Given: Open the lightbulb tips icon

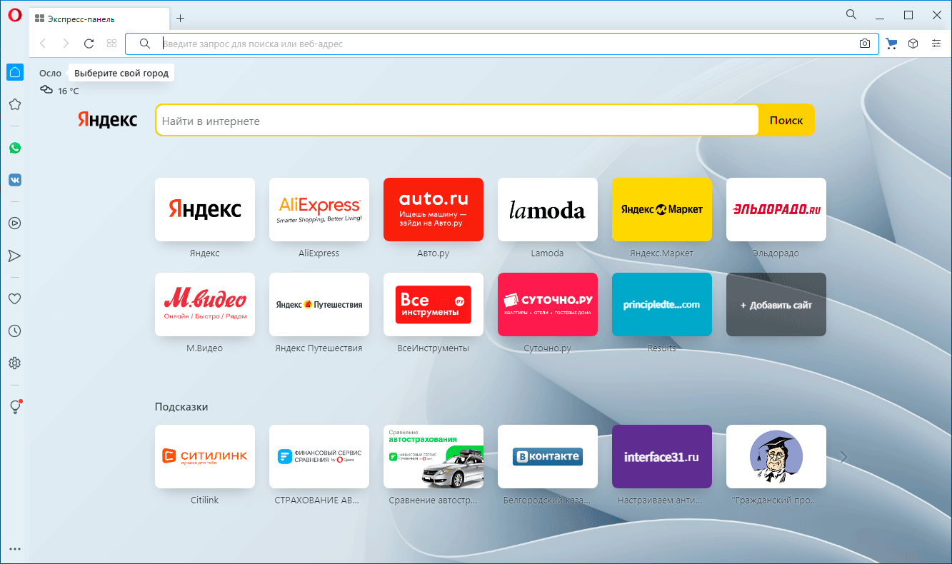Looking at the screenshot, I should click(x=14, y=406).
